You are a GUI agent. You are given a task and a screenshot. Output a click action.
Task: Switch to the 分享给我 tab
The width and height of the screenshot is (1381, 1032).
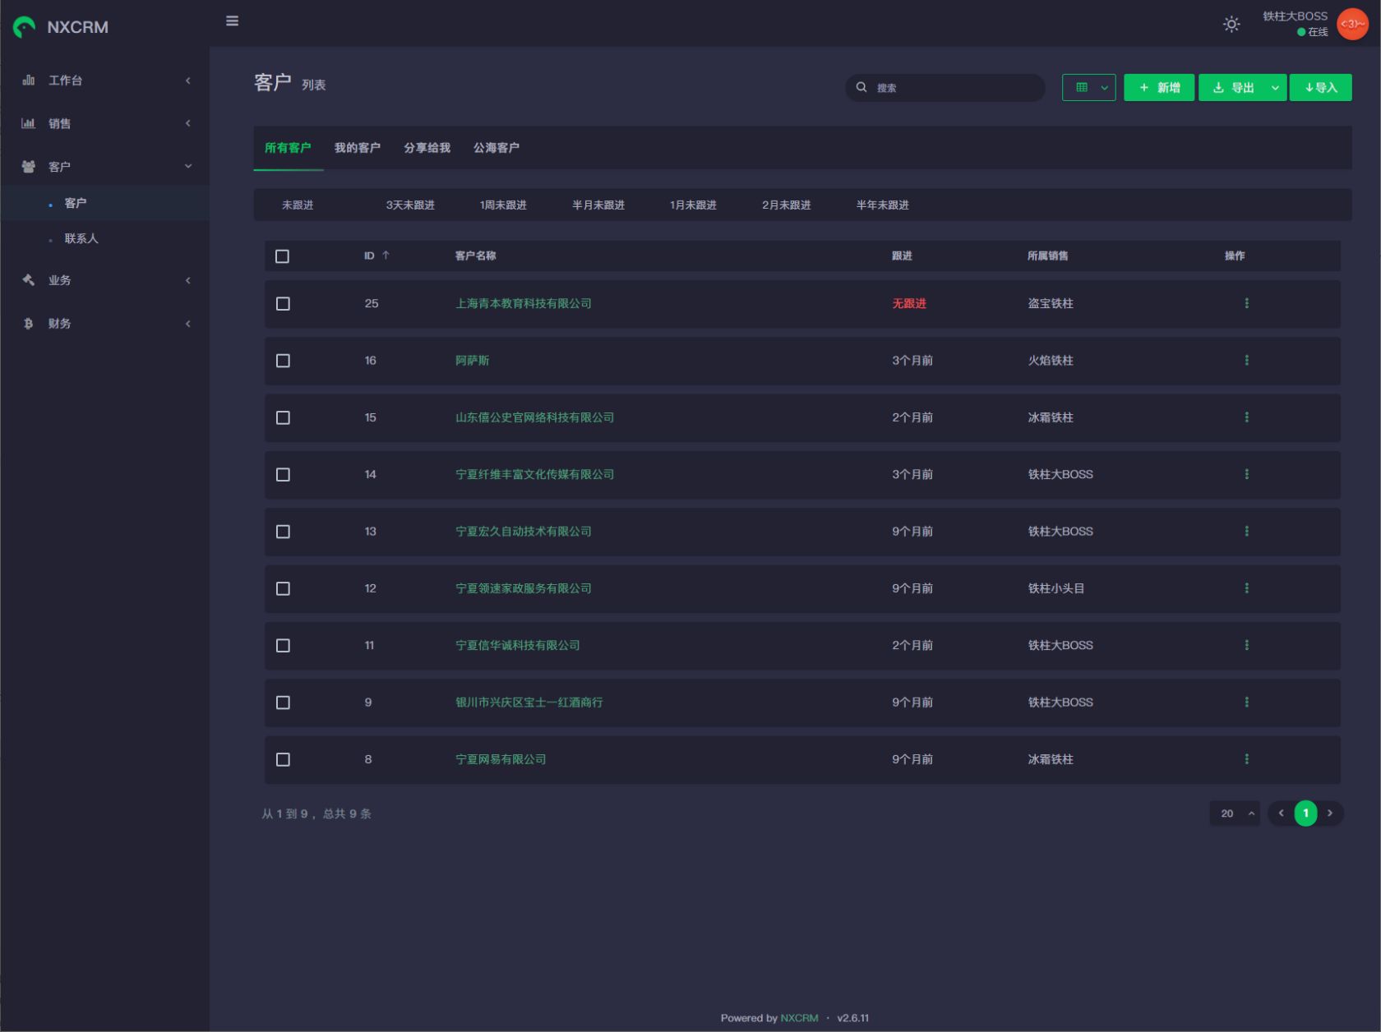coord(427,148)
